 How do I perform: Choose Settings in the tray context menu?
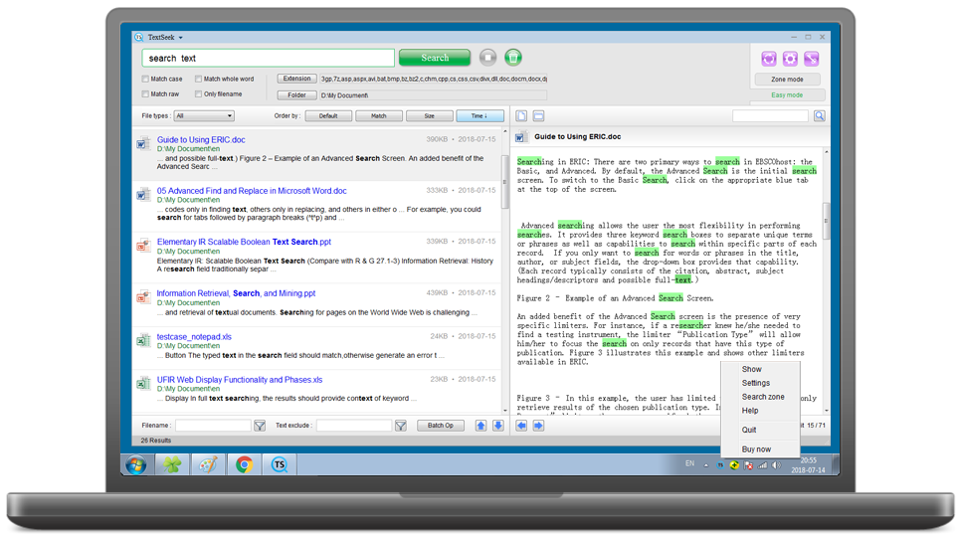(755, 383)
